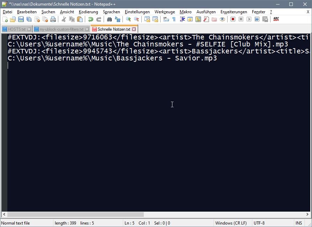Close the Schnelle Notizen.txt tab
Image resolution: width=312 pixels, height=227 pixels.
click(x=134, y=29)
